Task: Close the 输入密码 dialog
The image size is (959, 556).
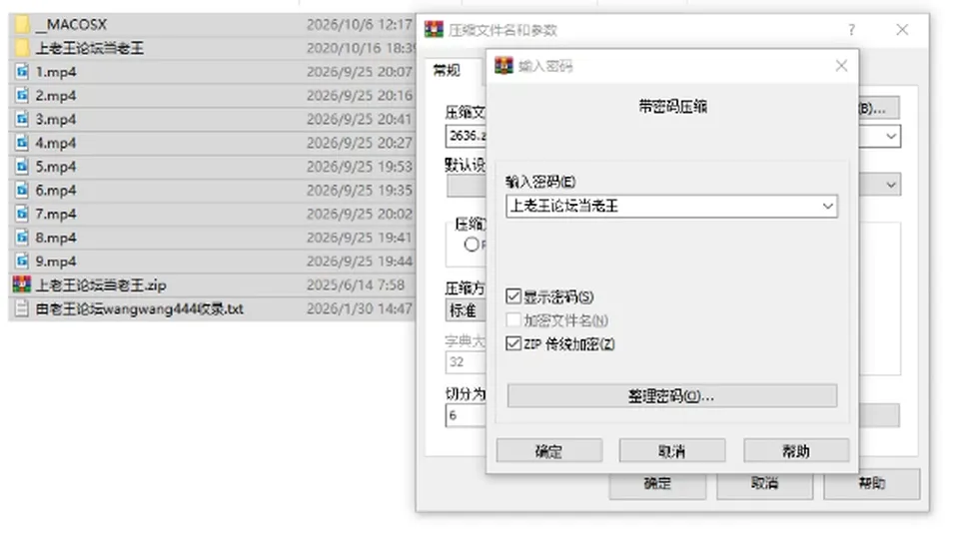Action: coord(841,65)
